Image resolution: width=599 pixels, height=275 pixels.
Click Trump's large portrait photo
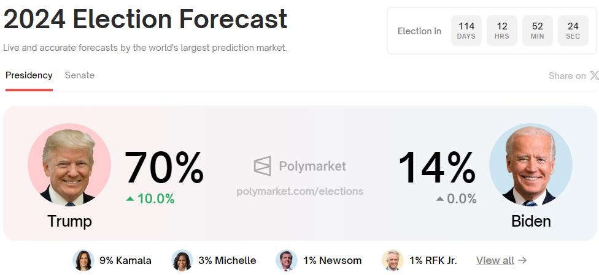coord(69,165)
